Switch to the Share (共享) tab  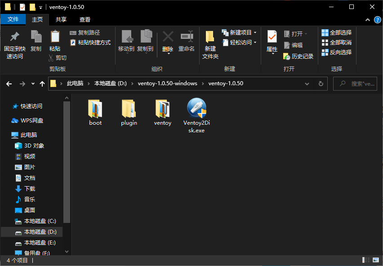pyautogui.click(x=61, y=19)
